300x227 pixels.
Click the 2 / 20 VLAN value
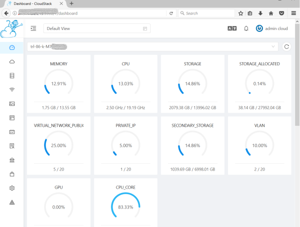point(259,169)
